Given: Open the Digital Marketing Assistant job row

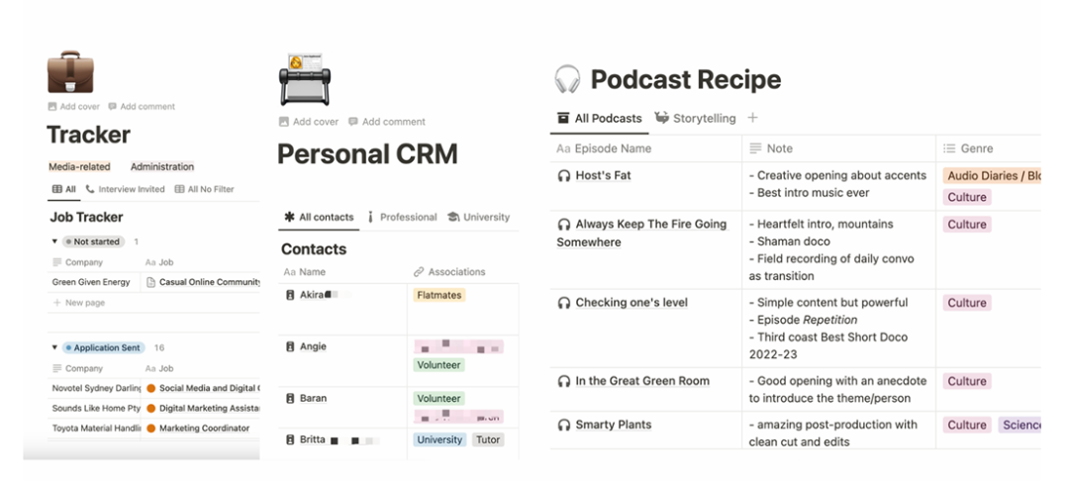Looking at the screenshot, I should (x=209, y=408).
